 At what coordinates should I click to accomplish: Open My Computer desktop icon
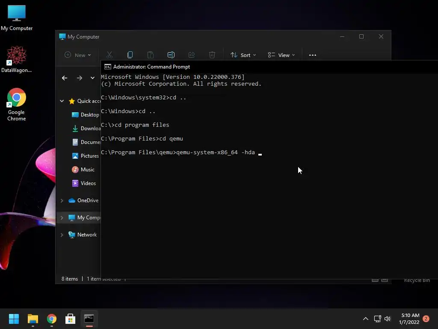tap(17, 17)
